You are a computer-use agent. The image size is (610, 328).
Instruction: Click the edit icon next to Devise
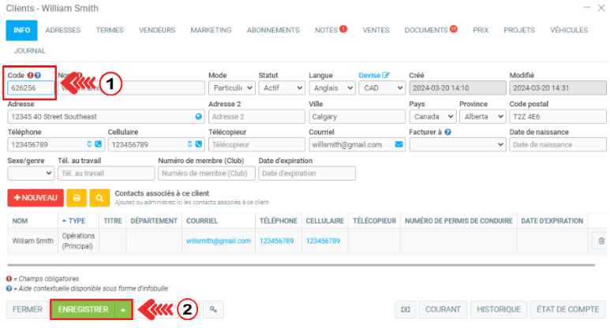387,75
